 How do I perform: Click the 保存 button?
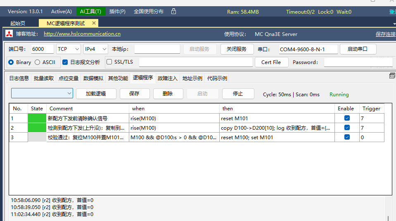135,94
